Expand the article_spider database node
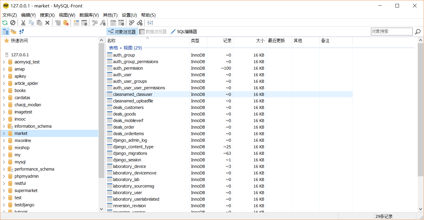This screenshot has height=220, width=424. (x=4, y=83)
